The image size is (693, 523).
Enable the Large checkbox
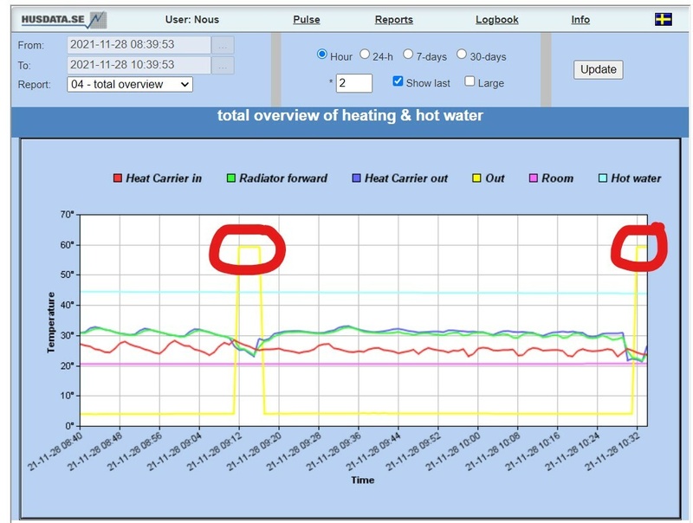point(470,81)
